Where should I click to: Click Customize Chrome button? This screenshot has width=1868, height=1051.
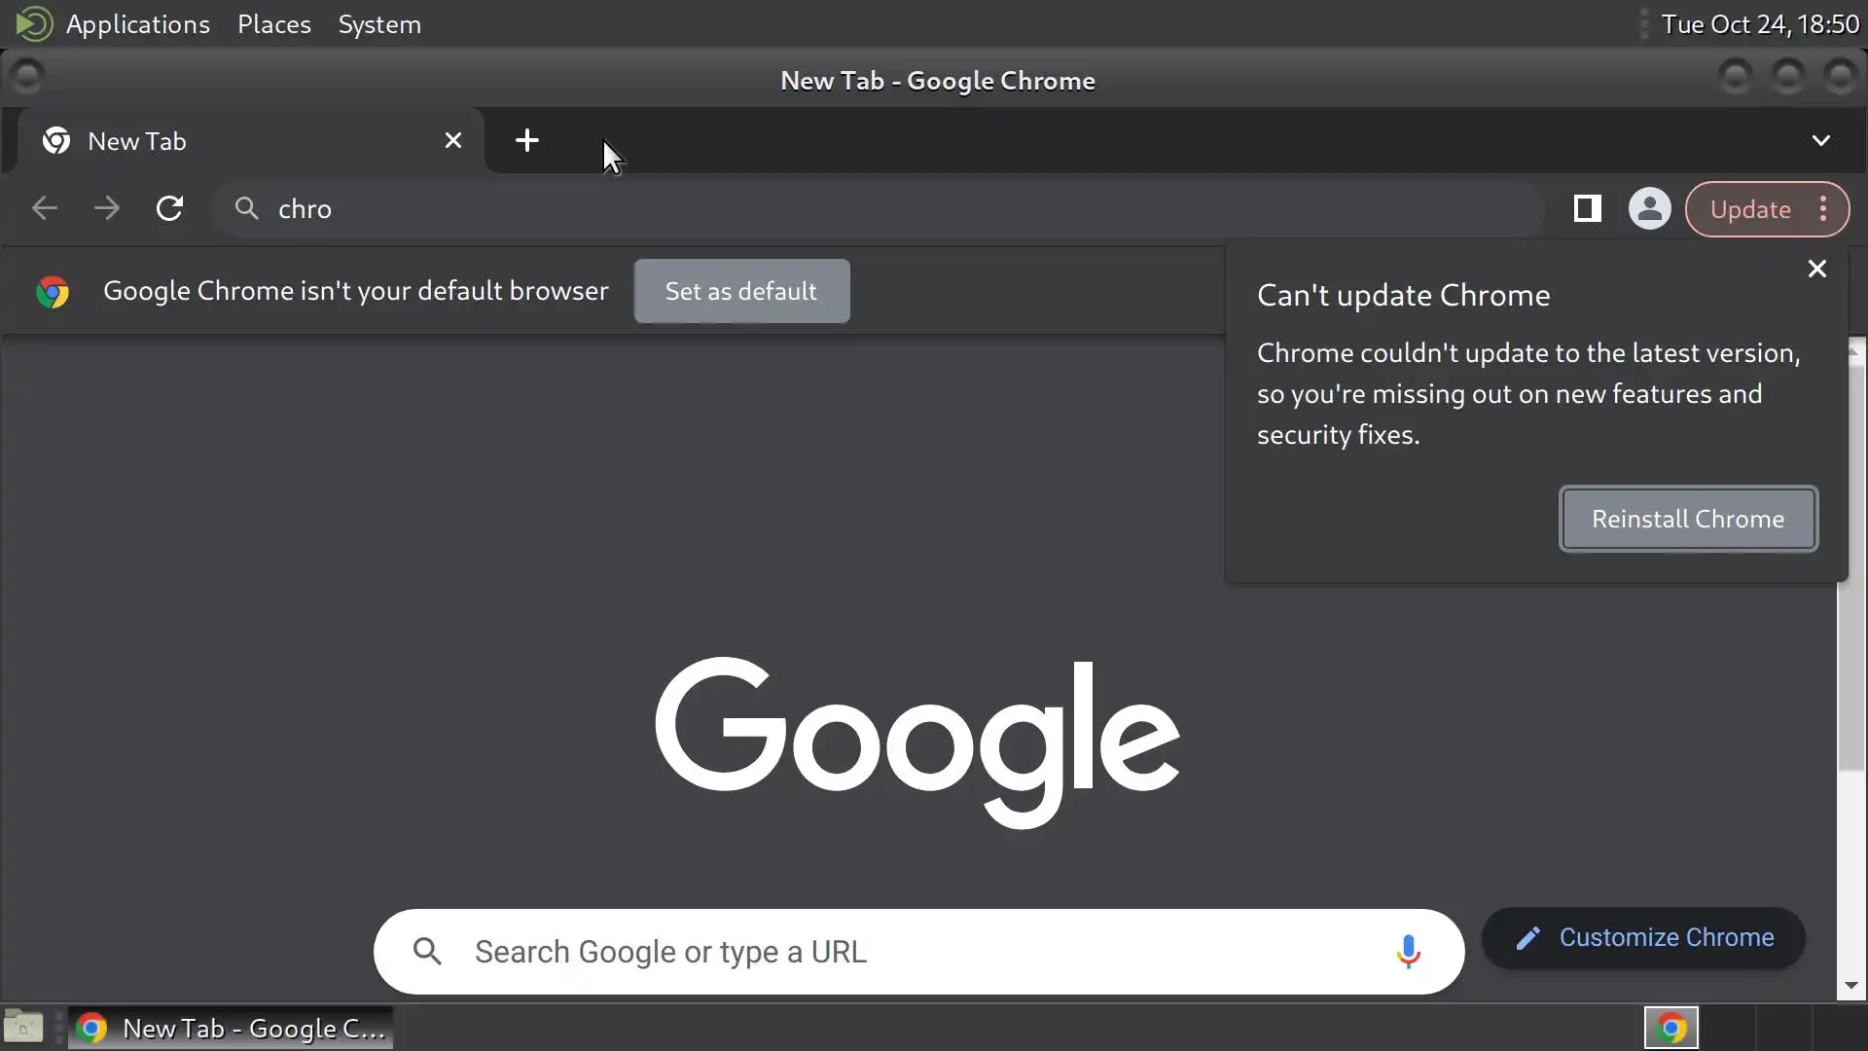coord(1643,937)
